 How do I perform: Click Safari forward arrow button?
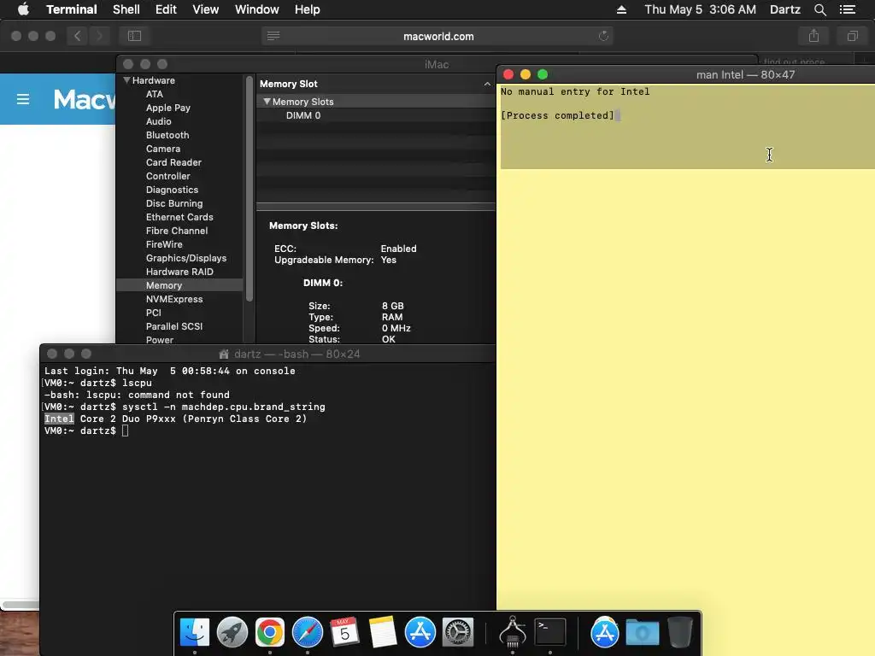99,36
